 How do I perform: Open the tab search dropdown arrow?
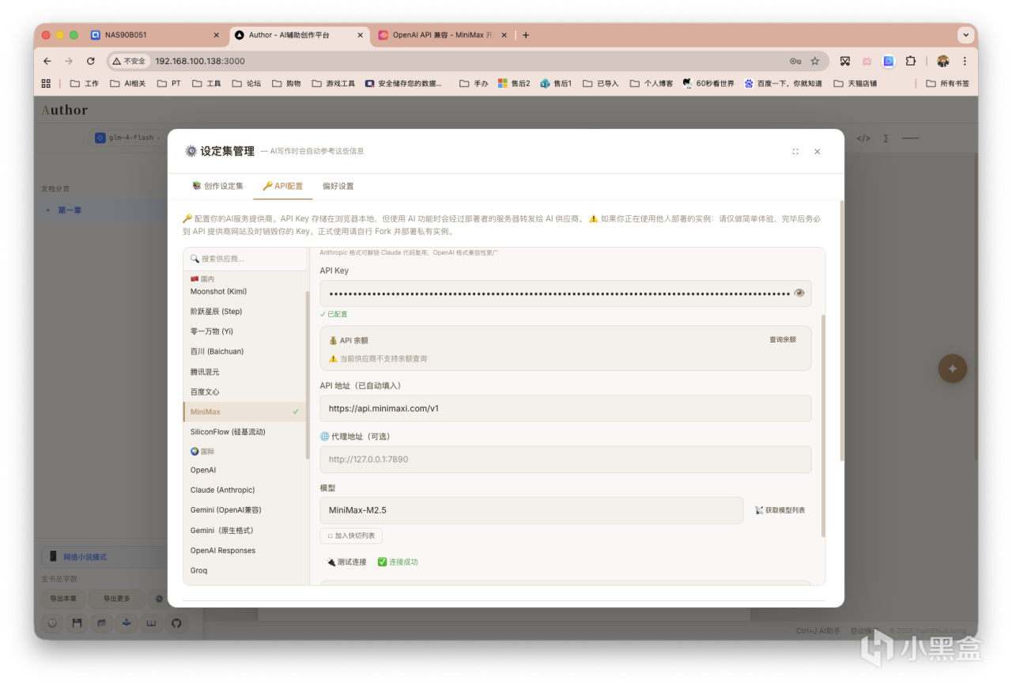click(x=965, y=35)
